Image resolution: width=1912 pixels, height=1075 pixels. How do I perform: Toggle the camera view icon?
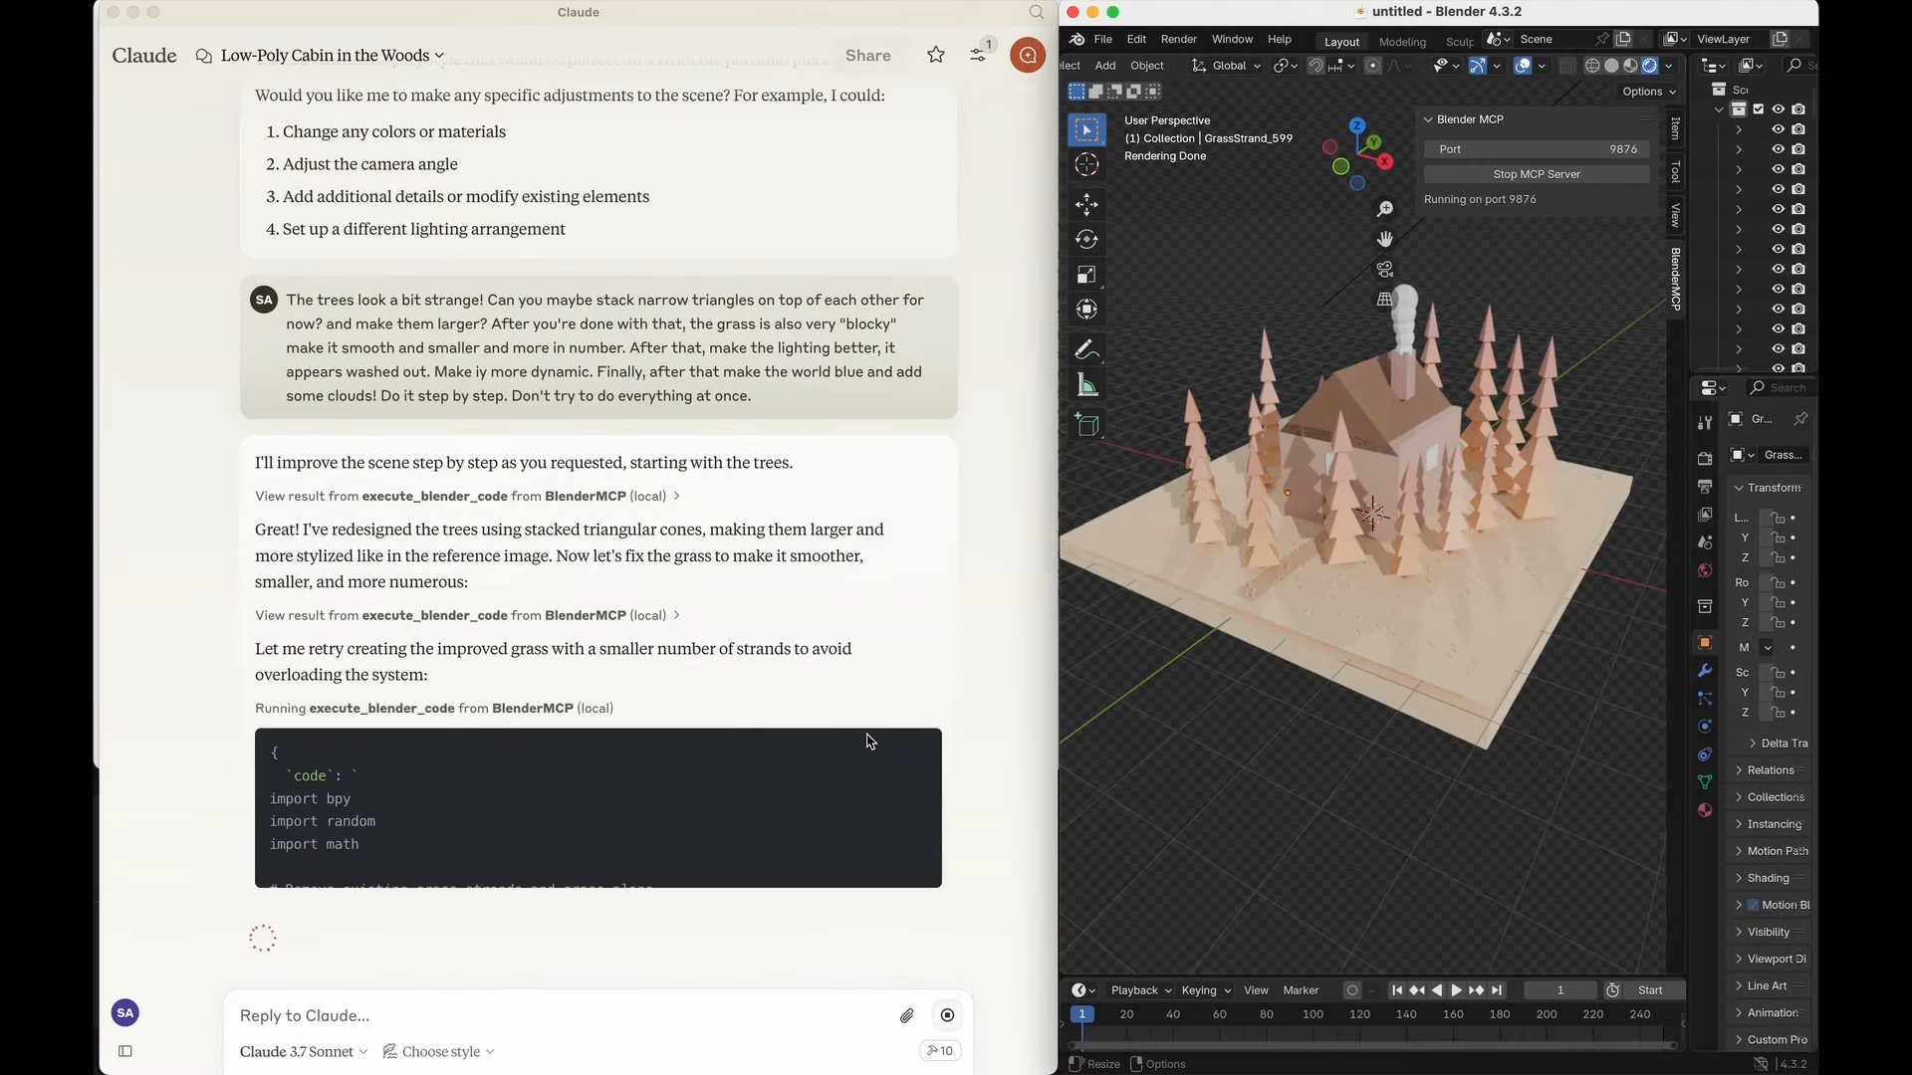click(1384, 269)
